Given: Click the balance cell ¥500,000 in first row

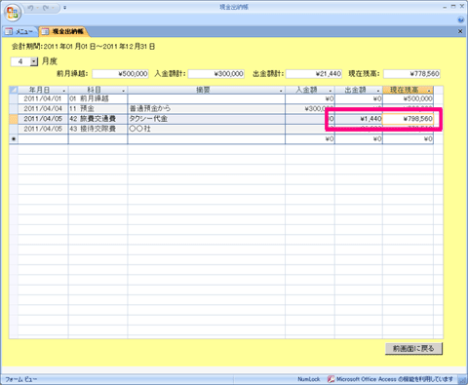Looking at the screenshot, I should click(x=408, y=98).
